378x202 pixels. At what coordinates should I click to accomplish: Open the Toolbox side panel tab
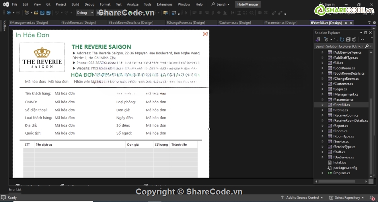(4, 25)
